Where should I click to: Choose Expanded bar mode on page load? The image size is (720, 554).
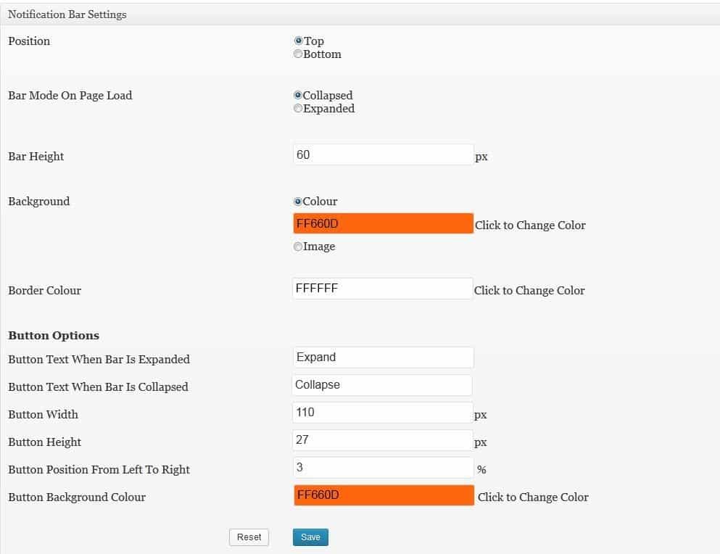pyautogui.click(x=298, y=109)
